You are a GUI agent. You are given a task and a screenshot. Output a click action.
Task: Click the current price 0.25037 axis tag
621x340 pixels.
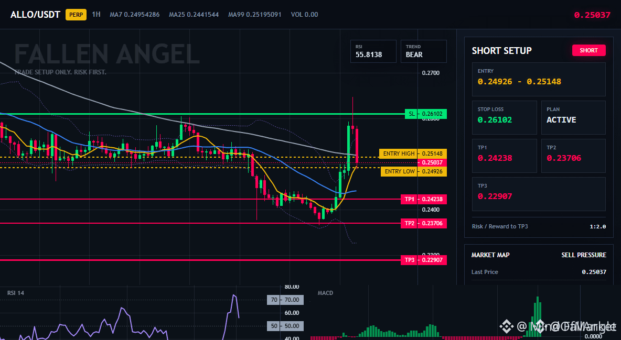click(x=432, y=163)
